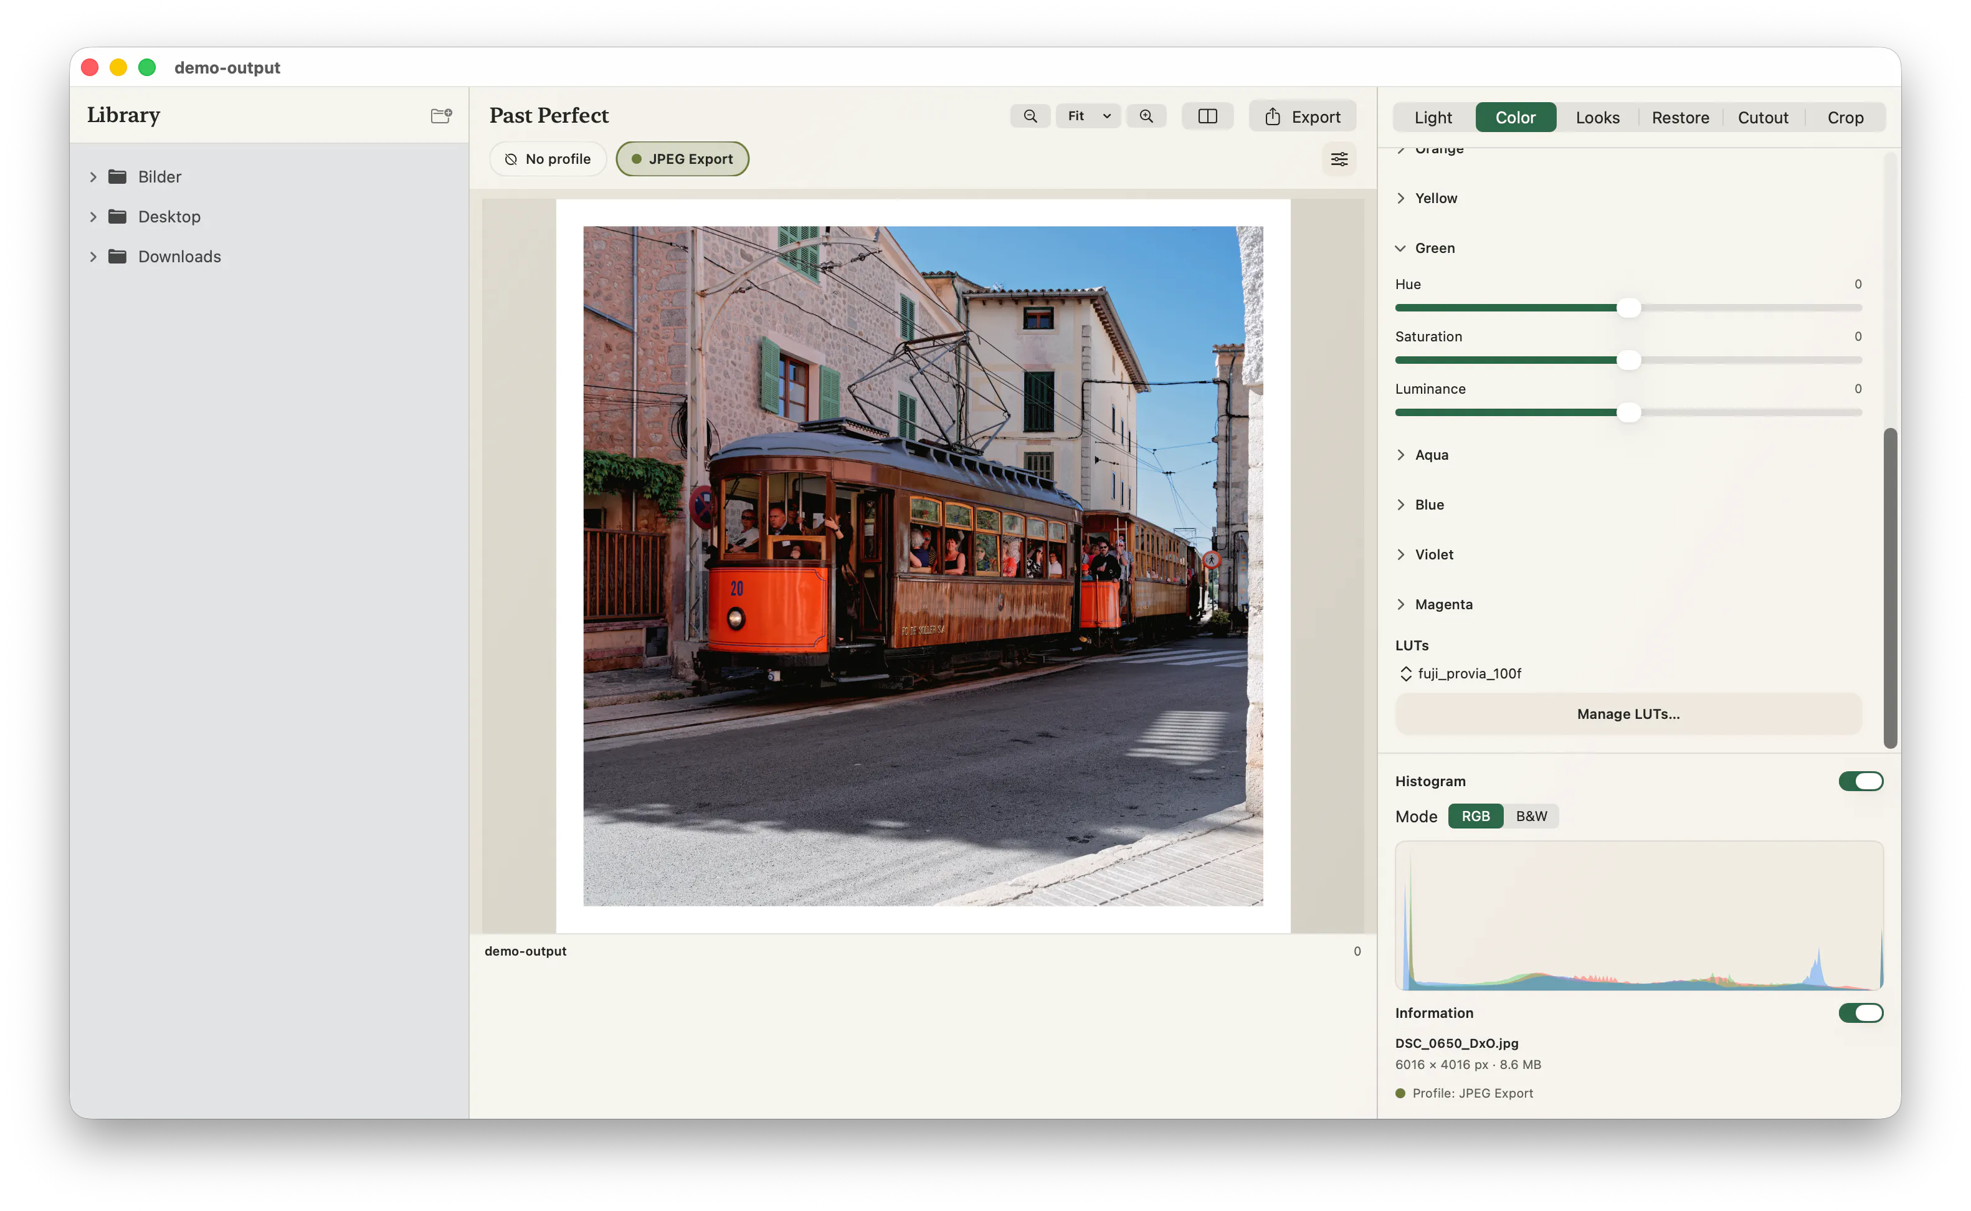1971x1211 pixels.
Task: Click the Green Luminance value 0
Action: point(1858,389)
